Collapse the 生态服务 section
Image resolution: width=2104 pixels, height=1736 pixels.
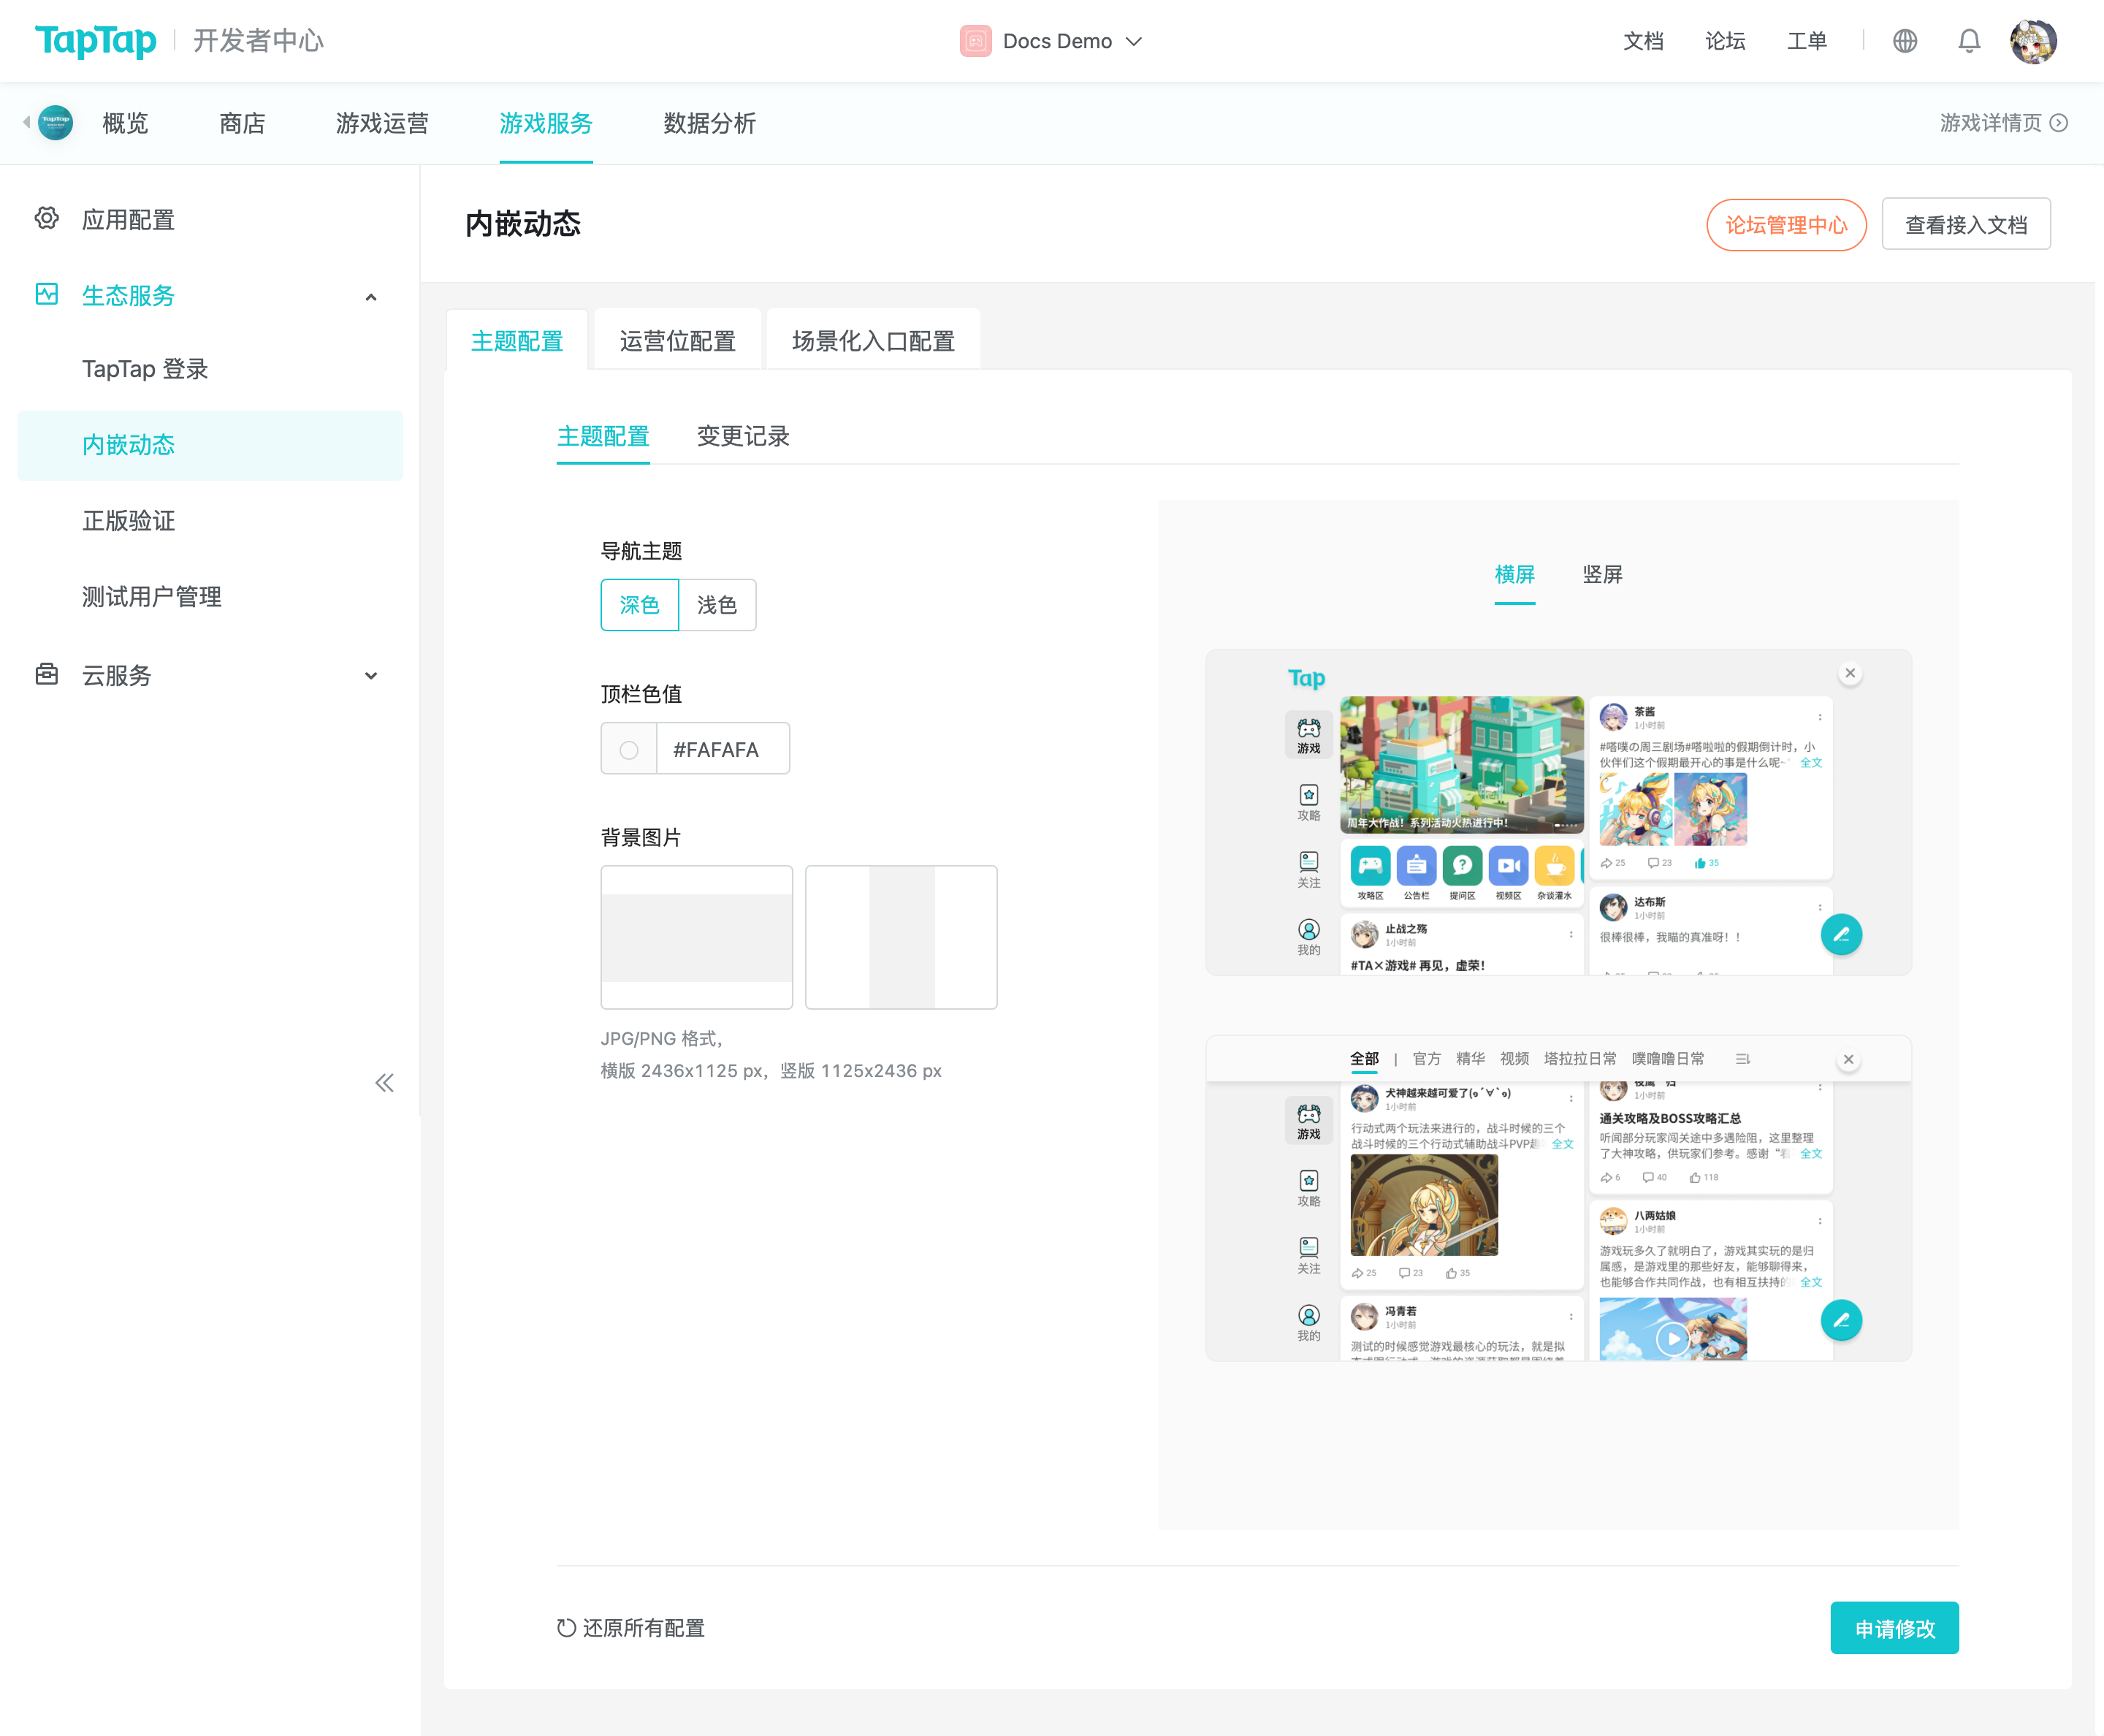click(371, 296)
